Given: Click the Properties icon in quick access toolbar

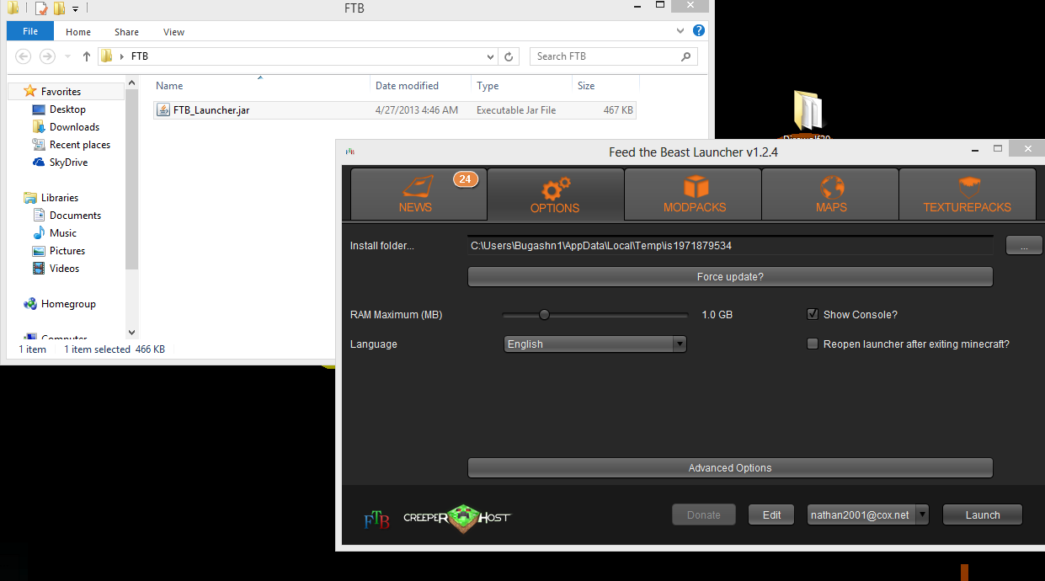Looking at the screenshot, I should (x=40, y=8).
